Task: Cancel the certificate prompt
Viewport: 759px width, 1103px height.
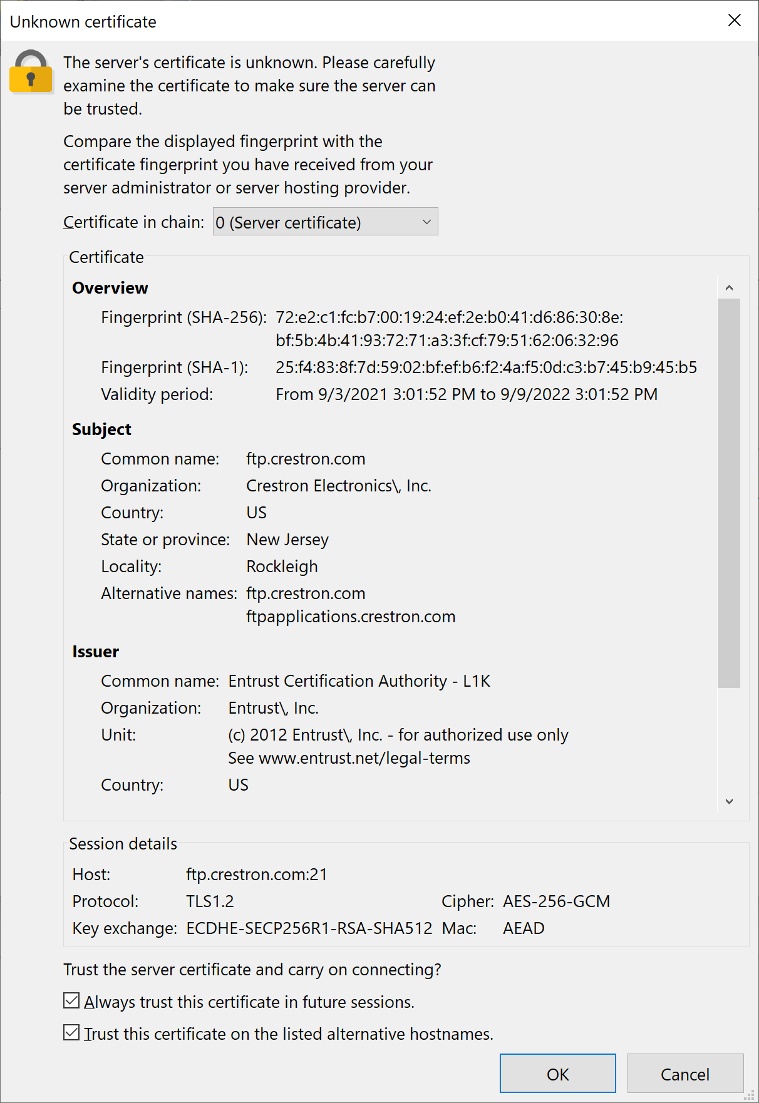Action: pyautogui.click(x=685, y=1074)
